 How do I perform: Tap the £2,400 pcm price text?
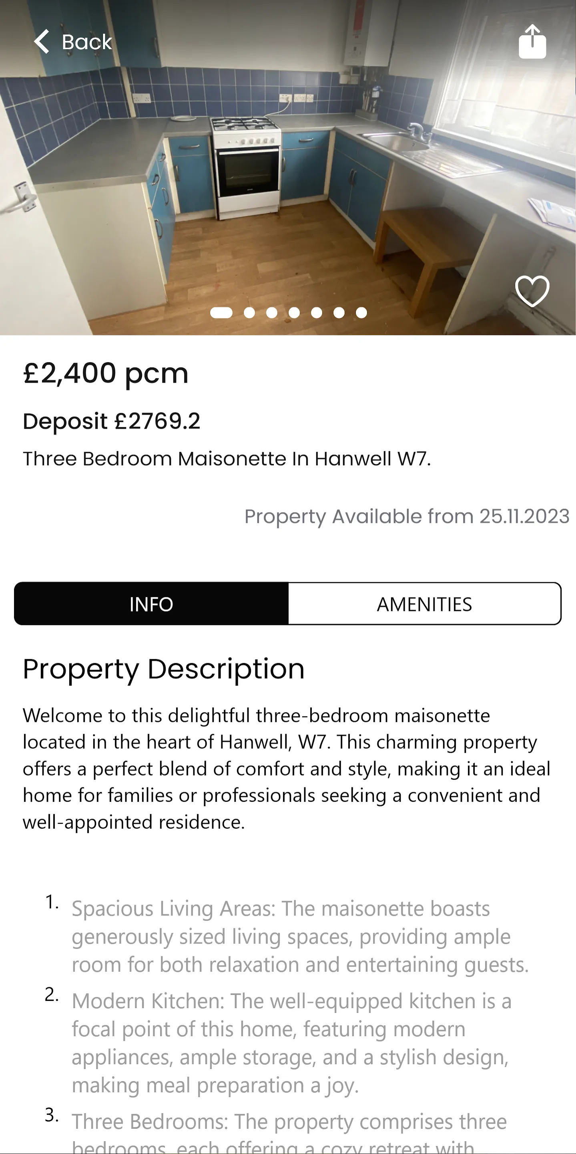pyautogui.click(x=106, y=373)
